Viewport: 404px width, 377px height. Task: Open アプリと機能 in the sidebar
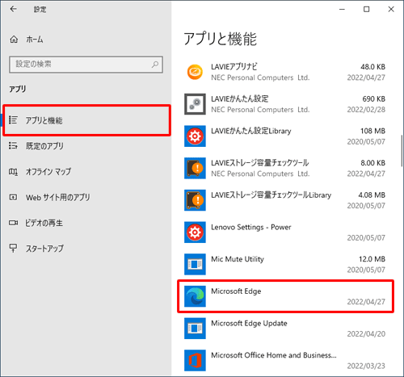click(x=86, y=120)
